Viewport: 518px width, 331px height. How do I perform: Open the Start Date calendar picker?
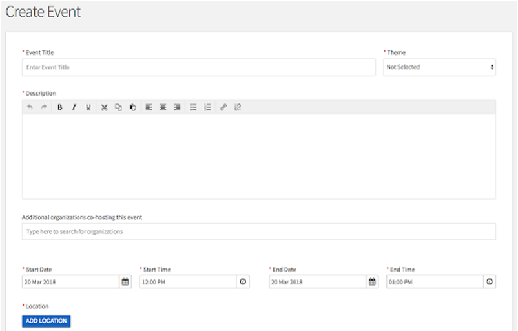tap(125, 282)
